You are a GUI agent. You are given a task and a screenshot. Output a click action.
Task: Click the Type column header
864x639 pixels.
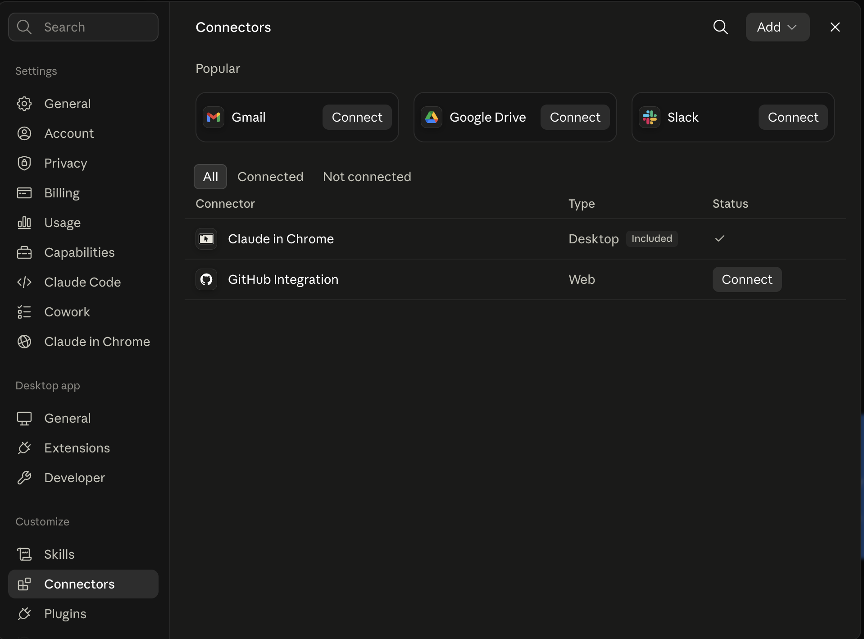[x=582, y=204]
